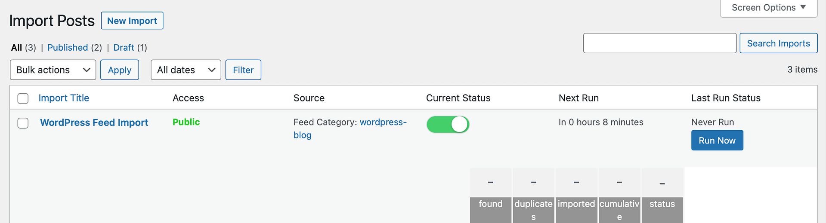Disable the Current Status toggle switch
826x223 pixels.
tap(448, 125)
